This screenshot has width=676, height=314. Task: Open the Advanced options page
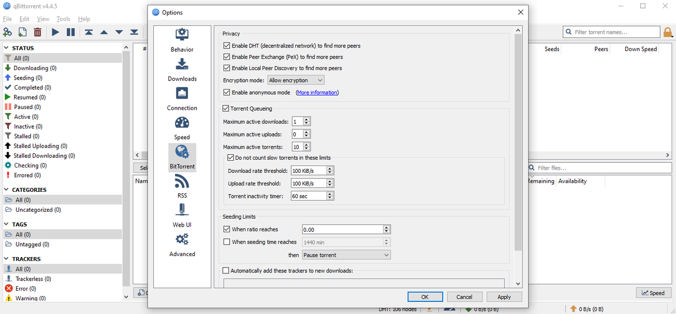click(182, 246)
